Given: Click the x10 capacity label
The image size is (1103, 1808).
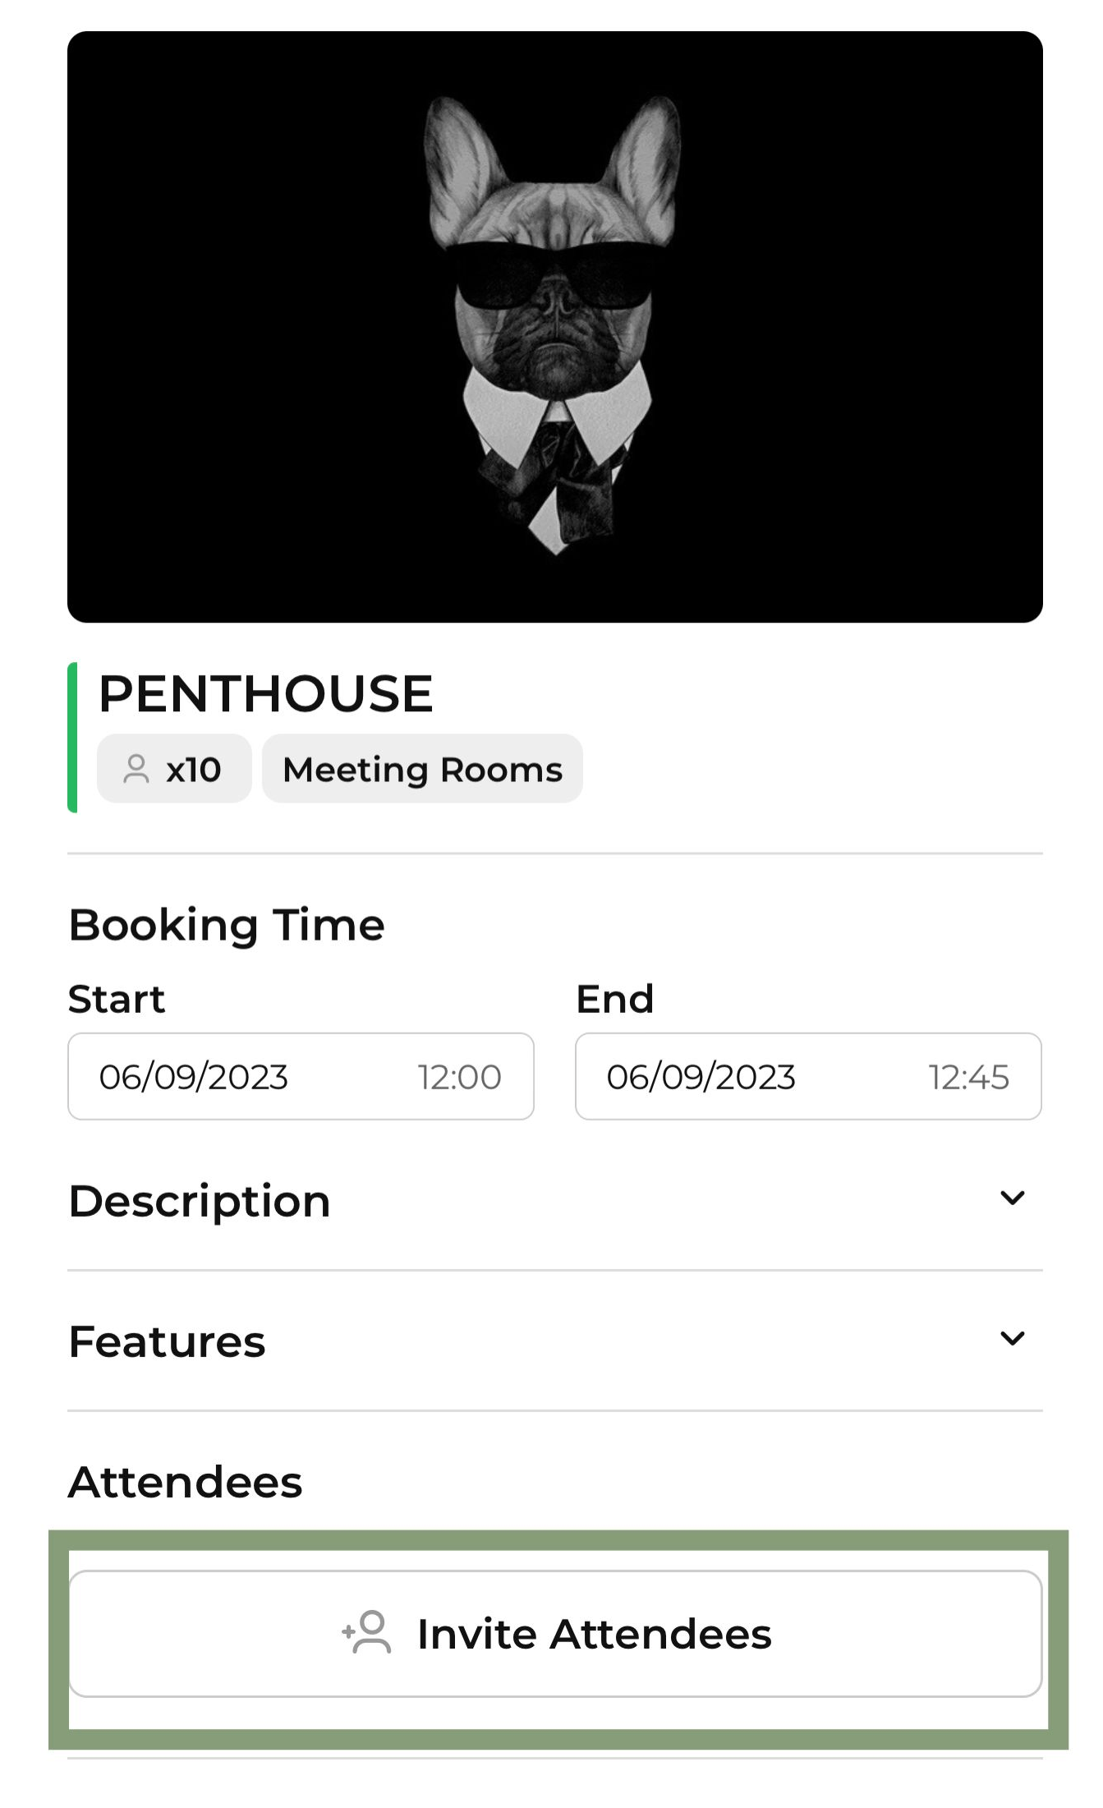Looking at the screenshot, I should pos(194,770).
